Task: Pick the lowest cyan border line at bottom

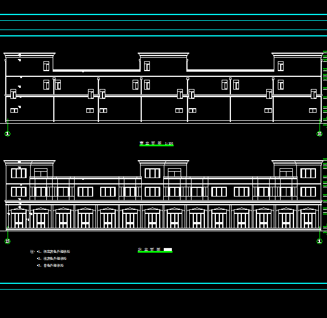Action: [163, 289]
